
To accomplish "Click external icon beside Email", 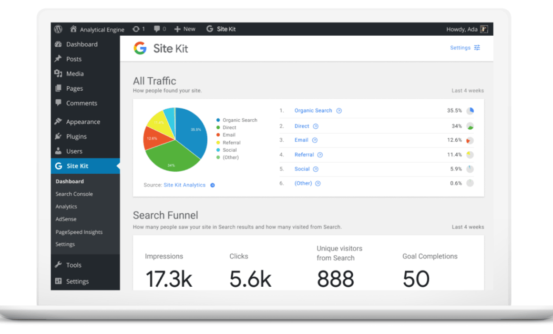I will tap(315, 140).
